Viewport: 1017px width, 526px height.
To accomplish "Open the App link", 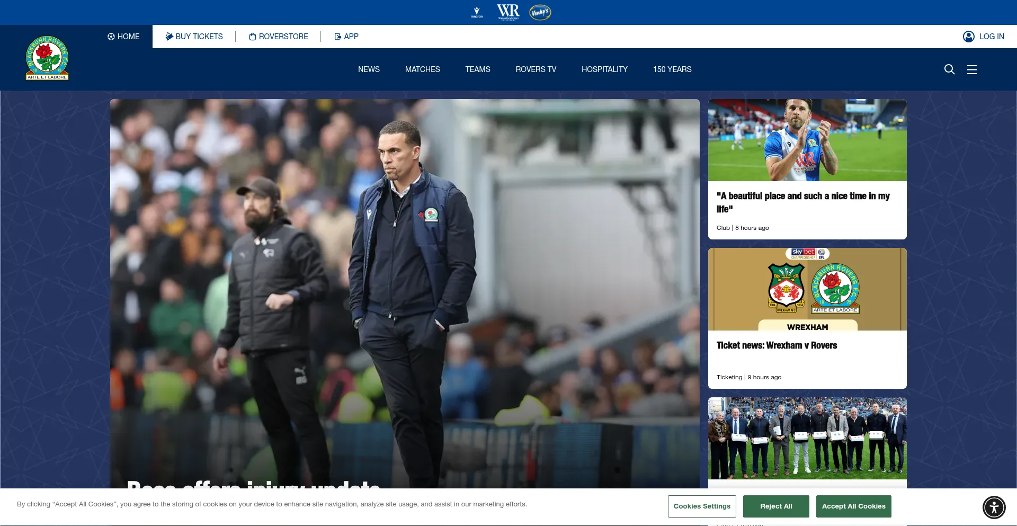I will click(346, 37).
